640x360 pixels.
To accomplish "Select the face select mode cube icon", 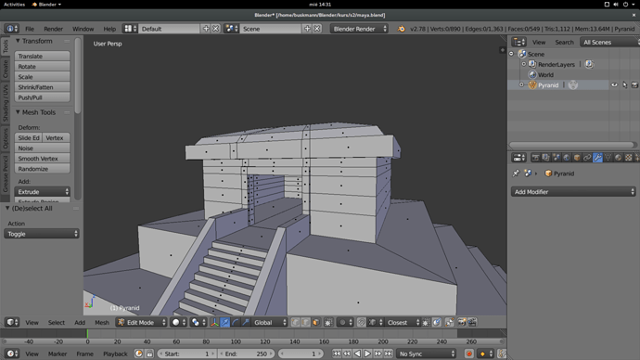I will pyautogui.click(x=316, y=323).
